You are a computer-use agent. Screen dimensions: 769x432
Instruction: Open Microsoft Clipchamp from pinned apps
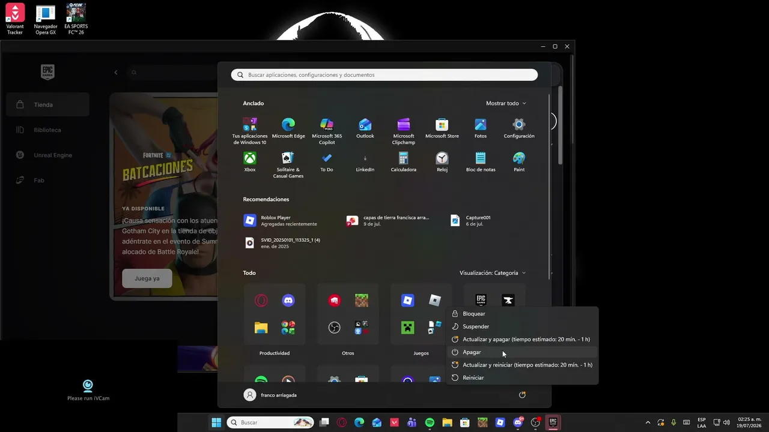(404, 131)
